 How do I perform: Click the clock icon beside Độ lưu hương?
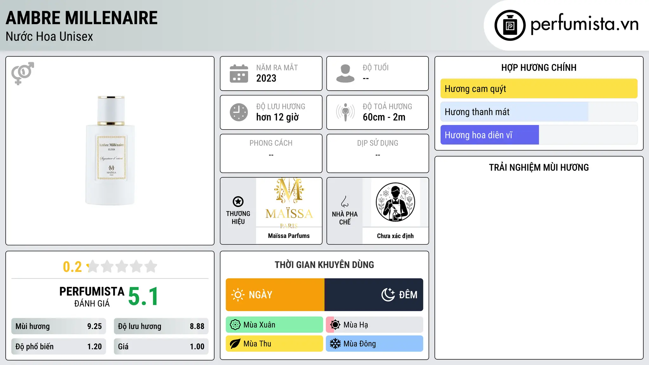coord(239,112)
